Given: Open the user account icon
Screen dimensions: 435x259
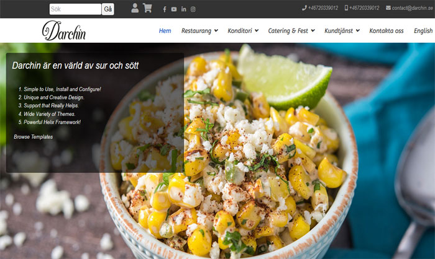Looking at the screenshot, I should click(x=135, y=8).
